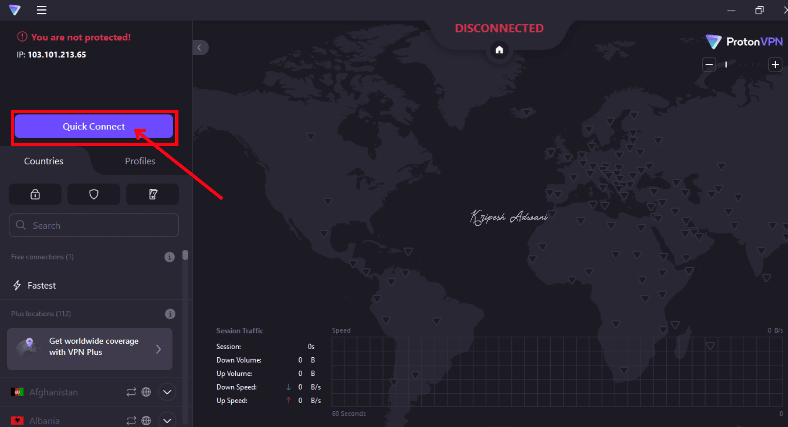The width and height of the screenshot is (788, 427).
Task: Expand the Afghanistan server list
Action: pyautogui.click(x=167, y=392)
